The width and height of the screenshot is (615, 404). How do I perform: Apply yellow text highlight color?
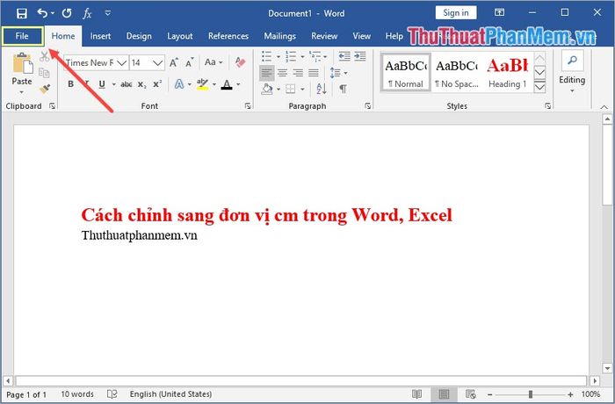tap(202, 84)
